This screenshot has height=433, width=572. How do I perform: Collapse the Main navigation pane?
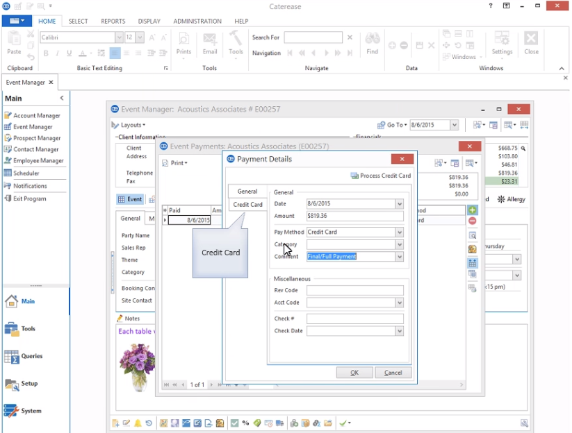coord(62,99)
